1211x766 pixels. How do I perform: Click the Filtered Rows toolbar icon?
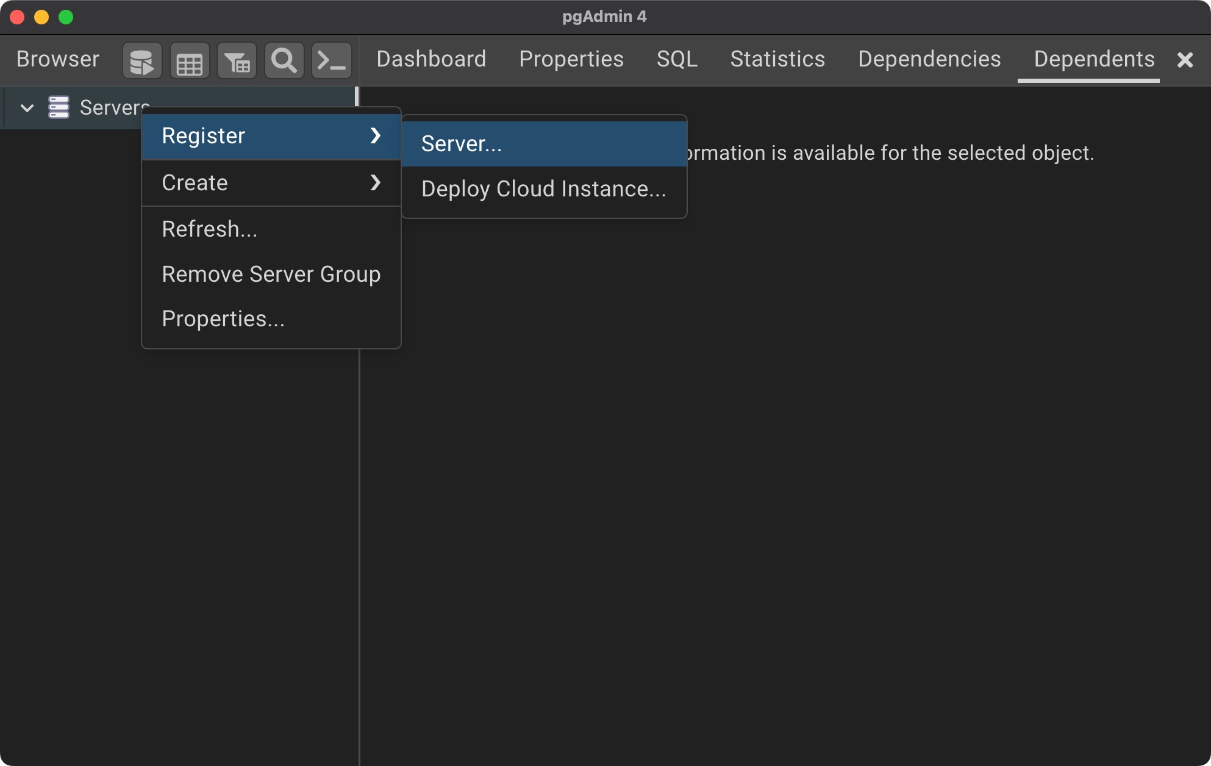coord(237,61)
